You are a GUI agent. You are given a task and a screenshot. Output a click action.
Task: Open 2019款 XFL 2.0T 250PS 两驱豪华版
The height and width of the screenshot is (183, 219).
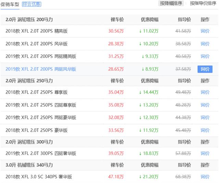point(41,118)
